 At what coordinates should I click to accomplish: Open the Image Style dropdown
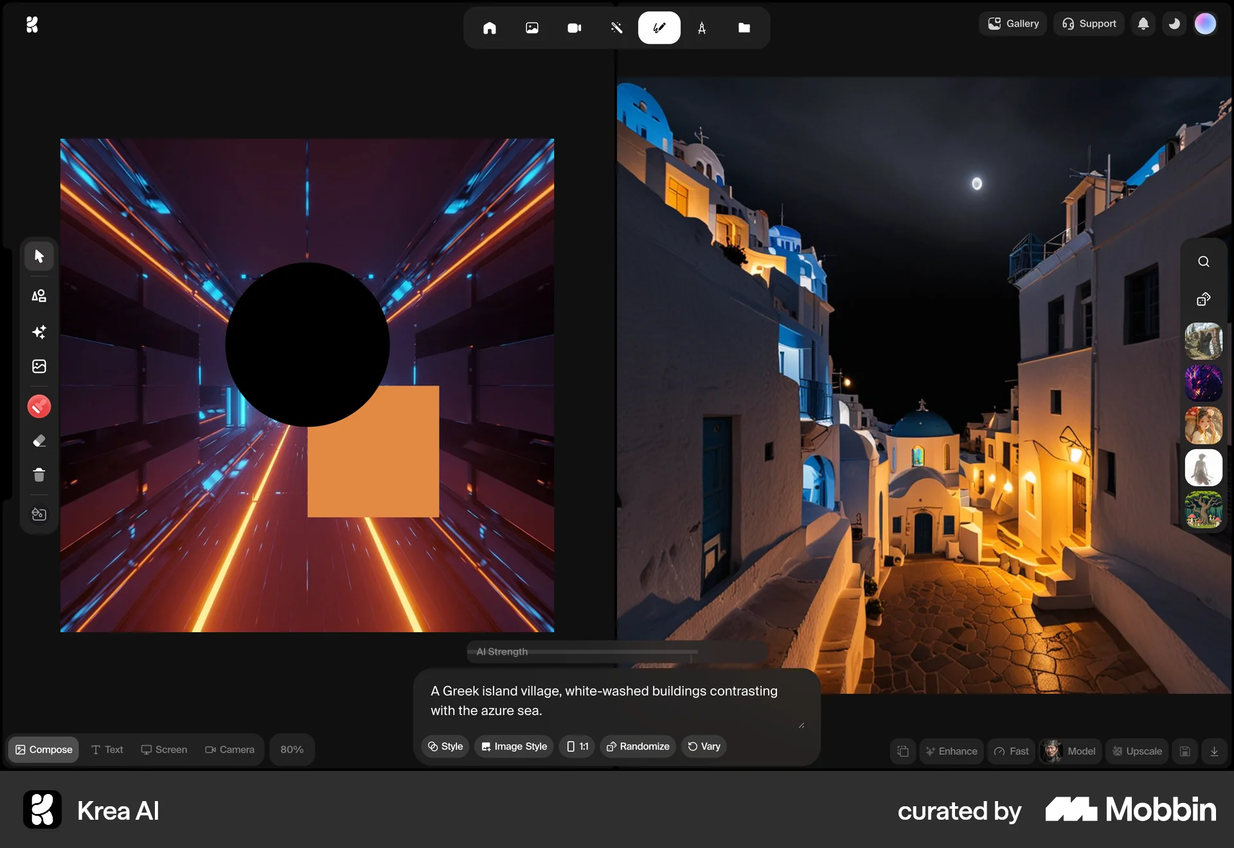tap(513, 746)
